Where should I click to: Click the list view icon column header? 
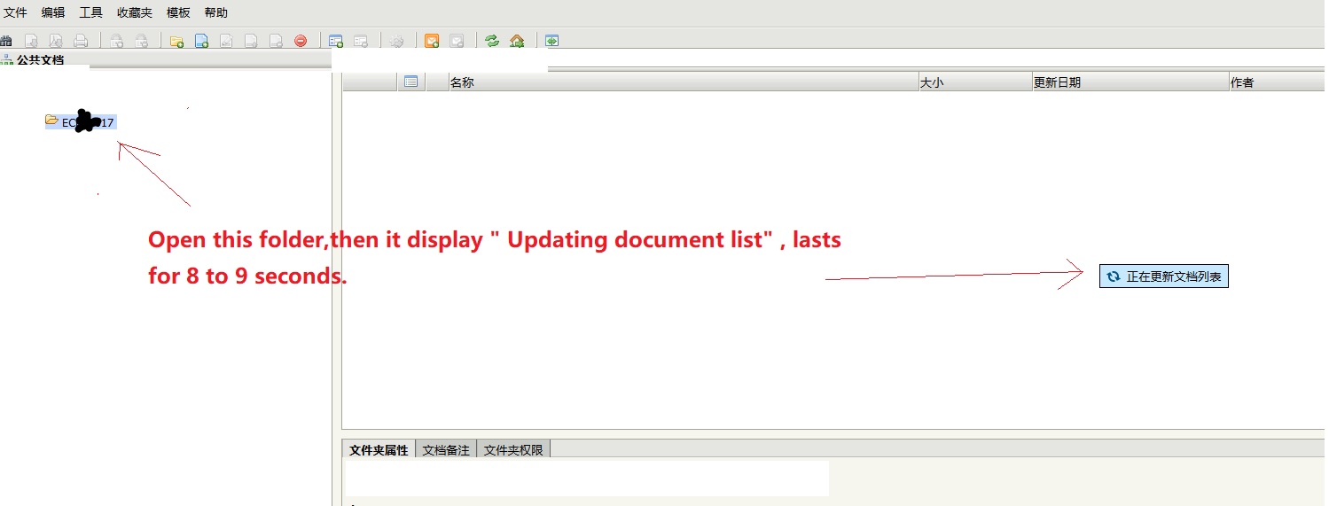pos(410,82)
